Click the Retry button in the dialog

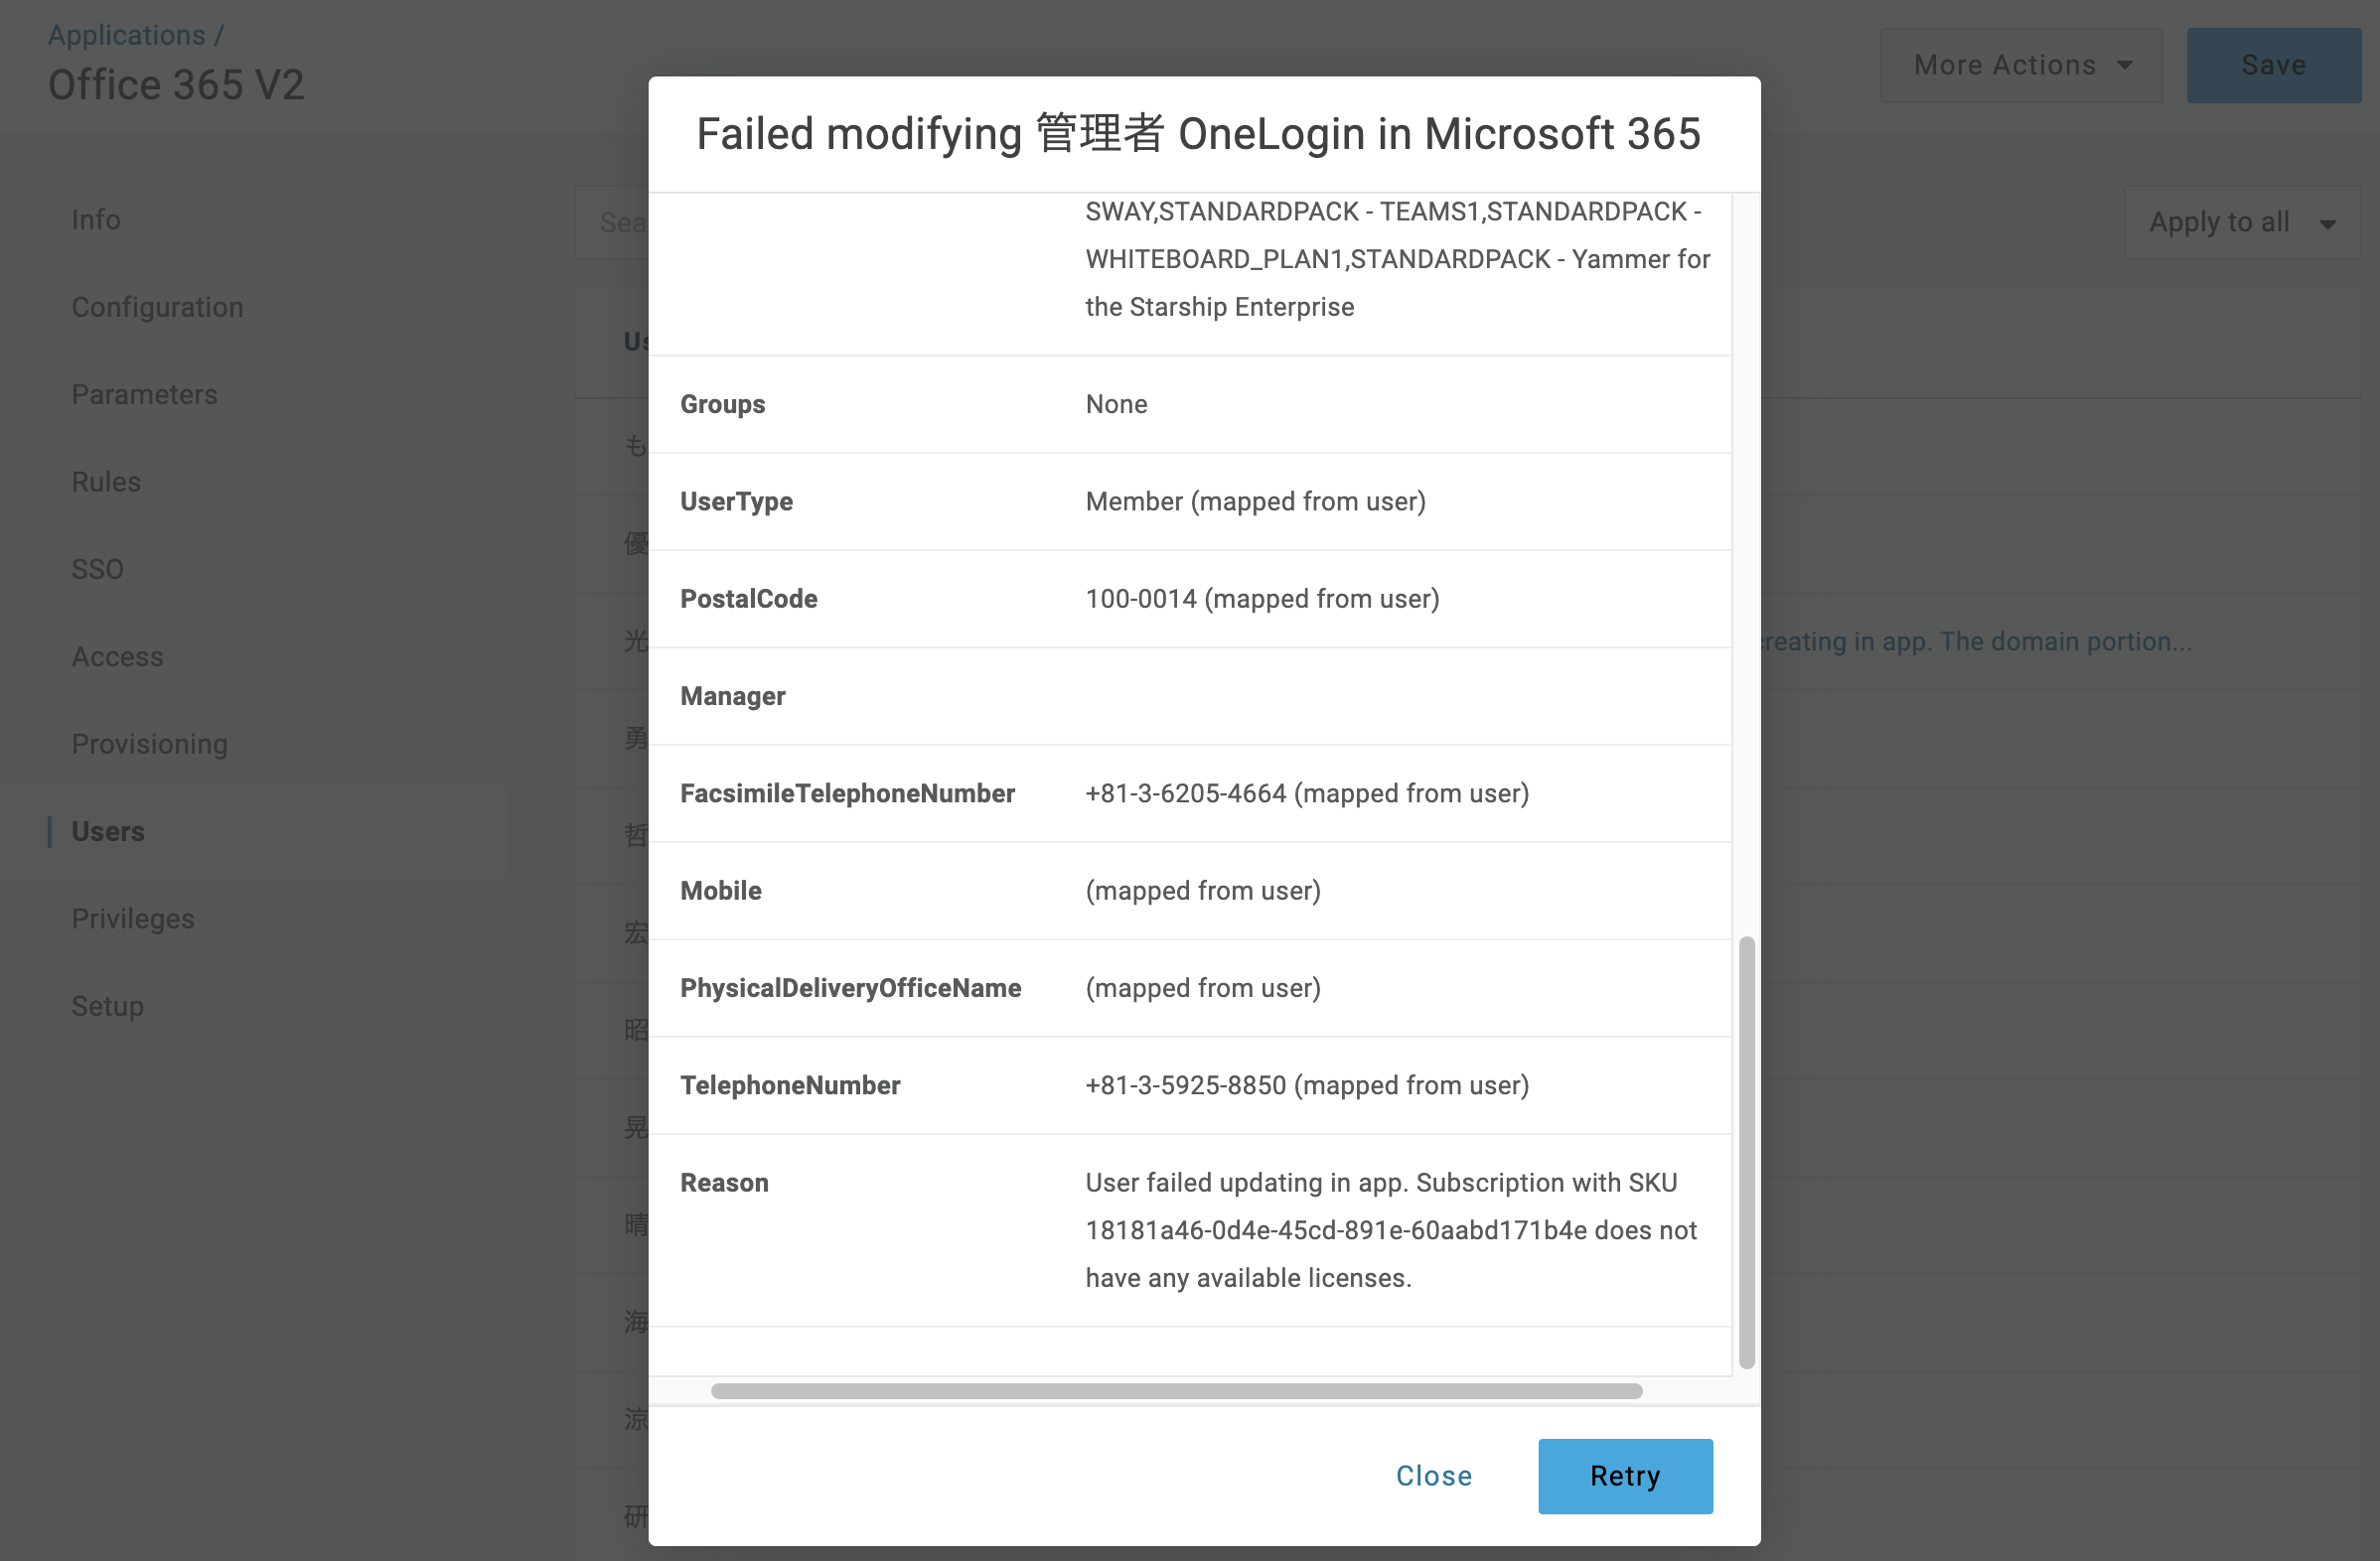(1625, 1475)
